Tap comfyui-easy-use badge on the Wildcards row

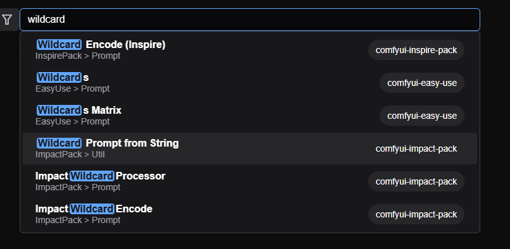tap(422, 83)
